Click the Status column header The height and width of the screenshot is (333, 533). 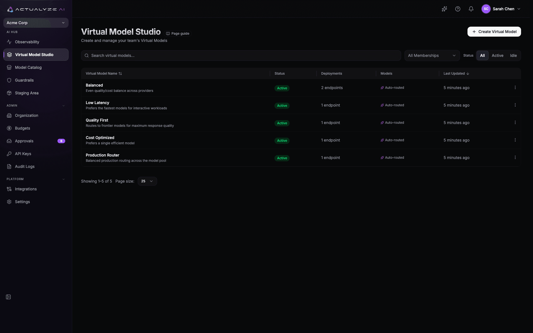(x=280, y=74)
